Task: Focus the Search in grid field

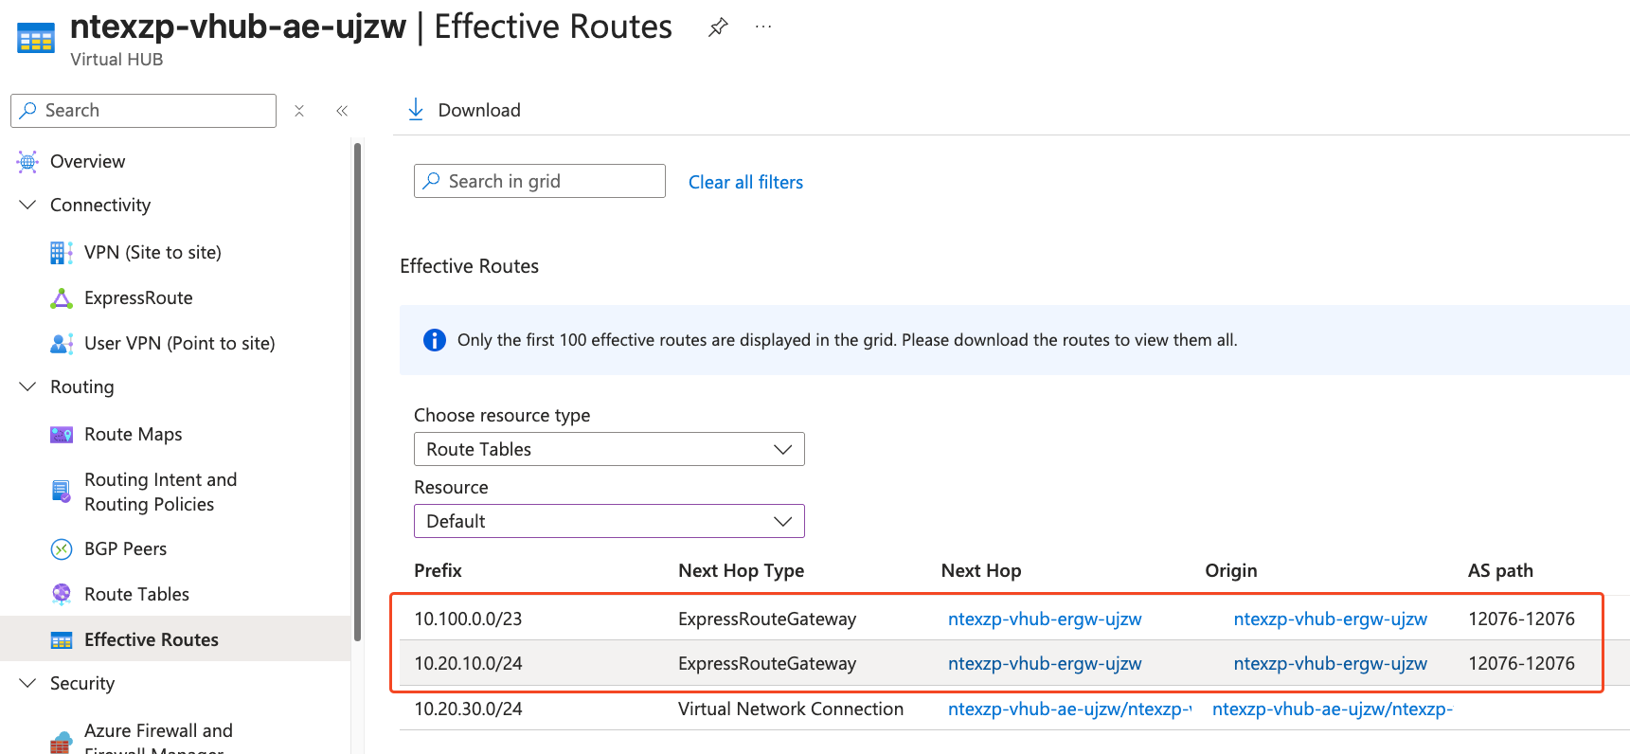Action: pos(540,181)
